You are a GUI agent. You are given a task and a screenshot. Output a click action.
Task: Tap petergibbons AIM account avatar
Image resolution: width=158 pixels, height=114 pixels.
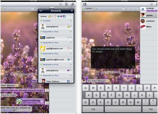pyautogui.click(x=43, y=27)
